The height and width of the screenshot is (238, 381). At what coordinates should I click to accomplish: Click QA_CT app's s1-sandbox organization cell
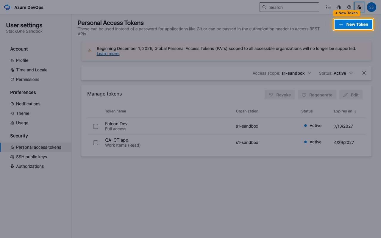(247, 143)
